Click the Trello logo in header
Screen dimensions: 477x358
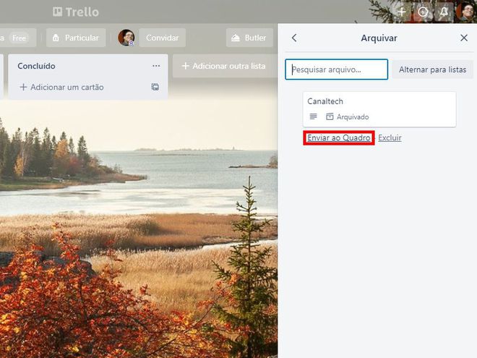coord(76,12)
